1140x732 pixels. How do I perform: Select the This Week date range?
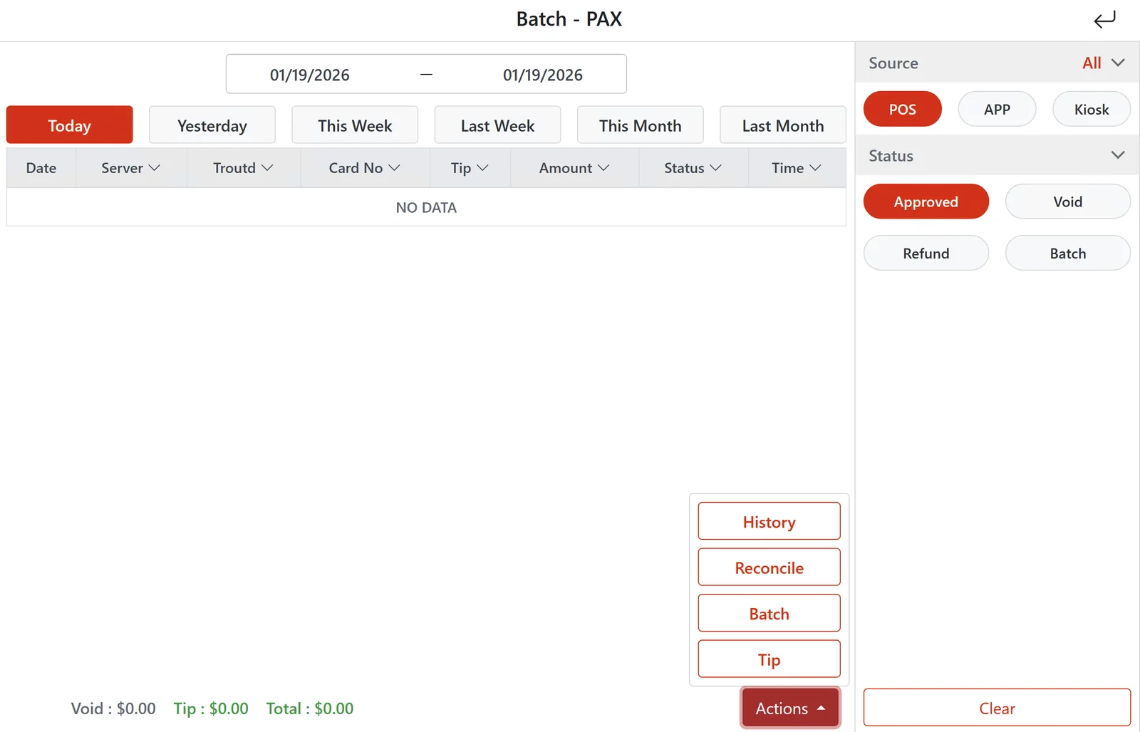355,125
